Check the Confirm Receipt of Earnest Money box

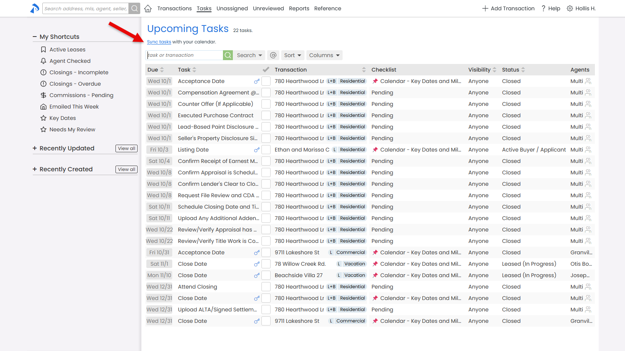(266, 161)
